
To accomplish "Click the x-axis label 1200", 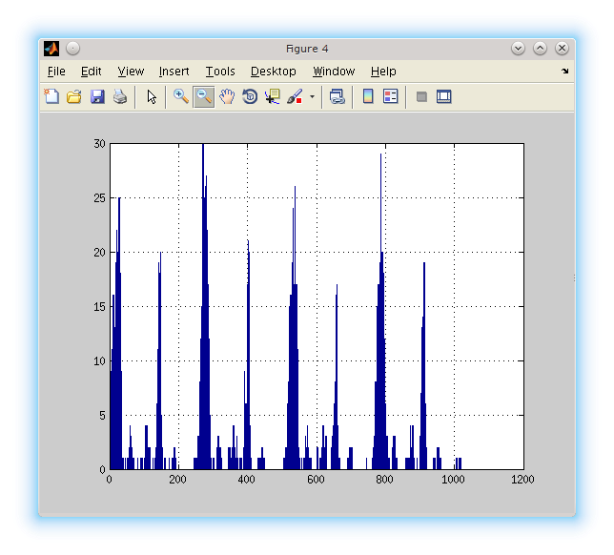I will click(x=522, y=480).
